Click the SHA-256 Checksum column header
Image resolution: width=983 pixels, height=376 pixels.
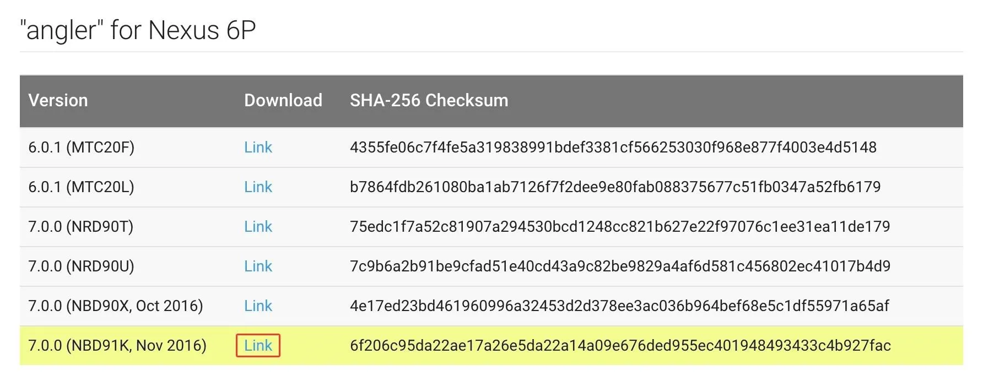tap(429, 101)
